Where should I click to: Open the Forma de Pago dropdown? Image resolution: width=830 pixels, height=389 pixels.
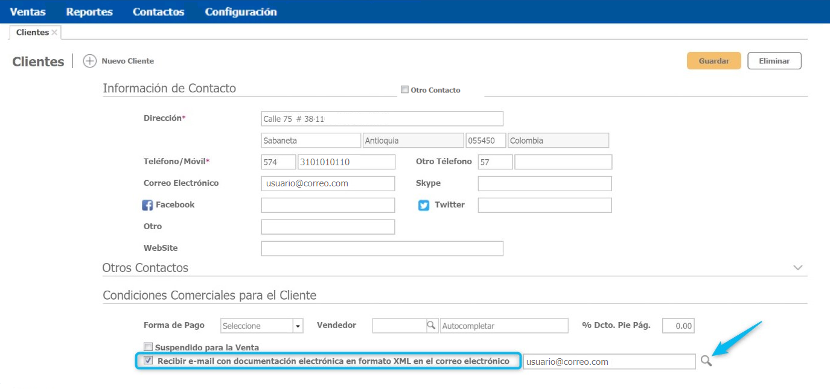[x=298, y=326]
